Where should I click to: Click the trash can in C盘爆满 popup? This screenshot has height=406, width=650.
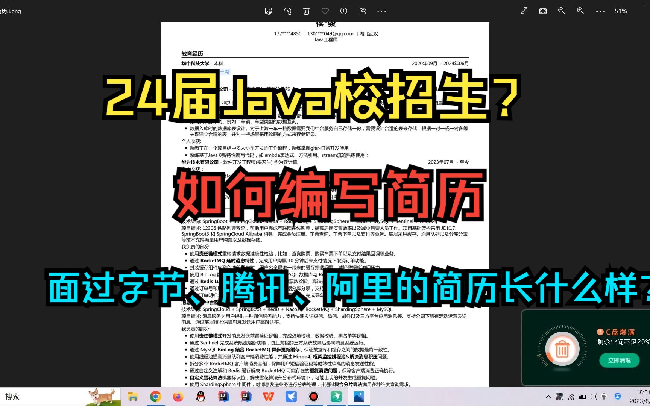coord(562,349)
